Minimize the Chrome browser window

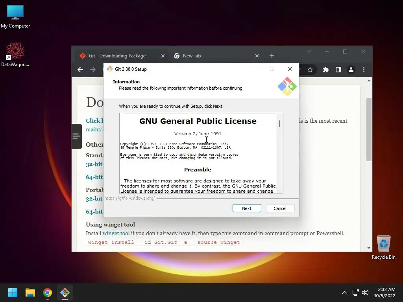[327, 52]
